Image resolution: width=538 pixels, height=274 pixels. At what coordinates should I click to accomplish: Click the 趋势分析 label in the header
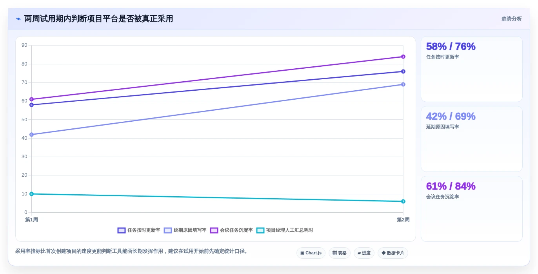(511, 19)
